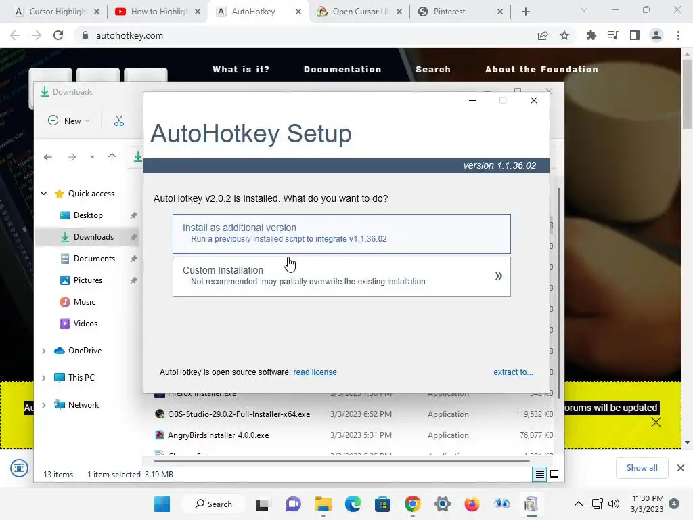Close Chrome downloads bar
The height and width of the screenshot is (520, 693).
pos(681,468)
